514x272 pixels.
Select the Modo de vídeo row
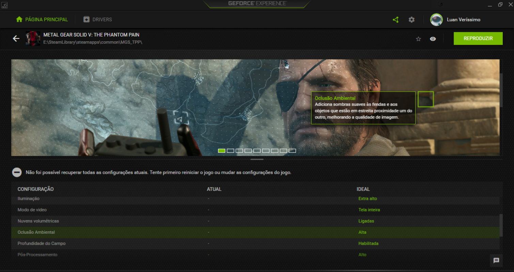click(255, 210)
